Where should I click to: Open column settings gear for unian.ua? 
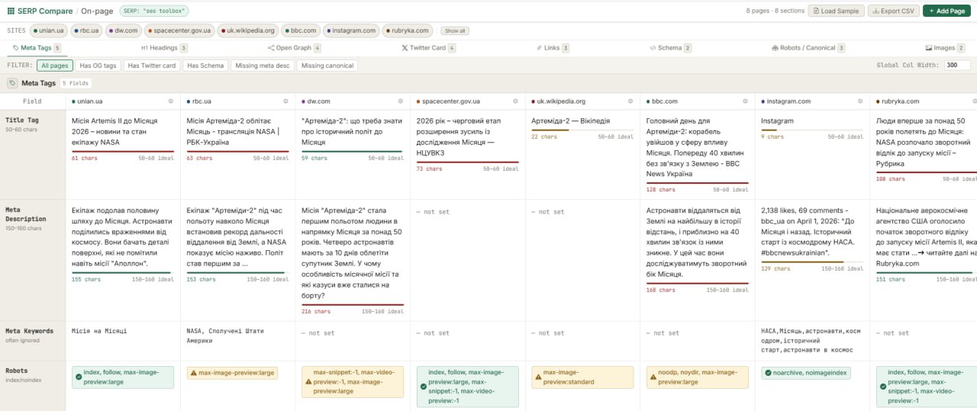click(171, 101)
